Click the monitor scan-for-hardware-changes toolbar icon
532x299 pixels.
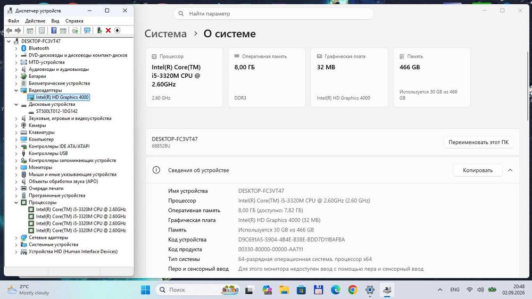click(x=87, y=30)
